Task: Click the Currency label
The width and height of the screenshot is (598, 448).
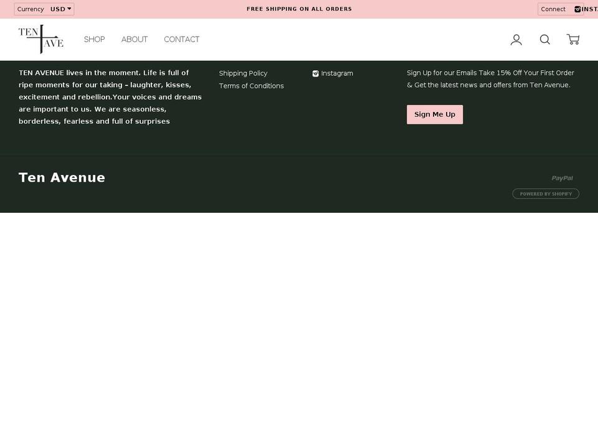Action: [x=31, y=9]
